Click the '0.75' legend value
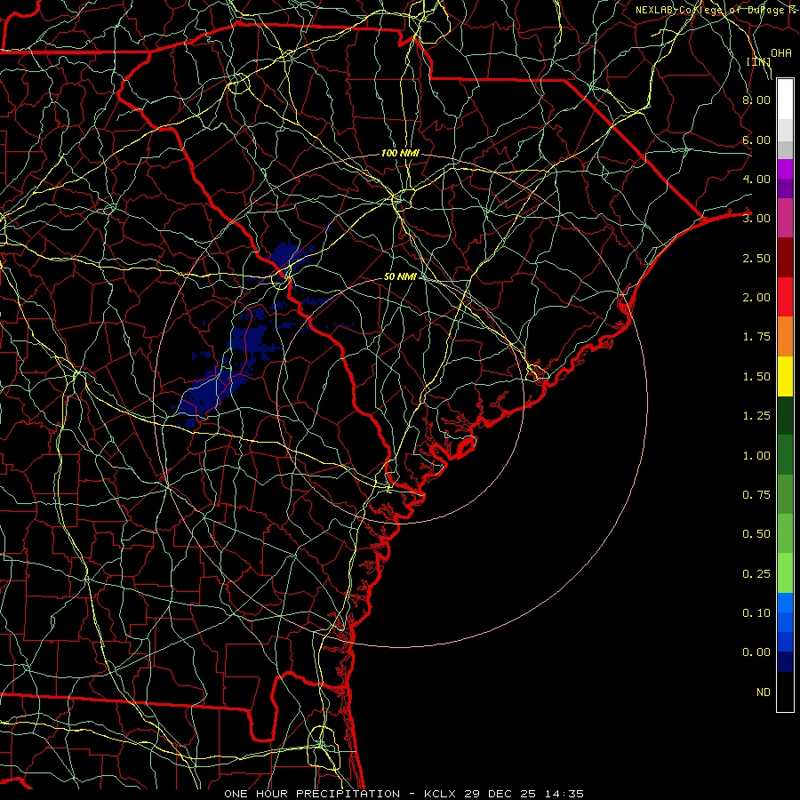The image size is (800, 800). click(756, 495)
